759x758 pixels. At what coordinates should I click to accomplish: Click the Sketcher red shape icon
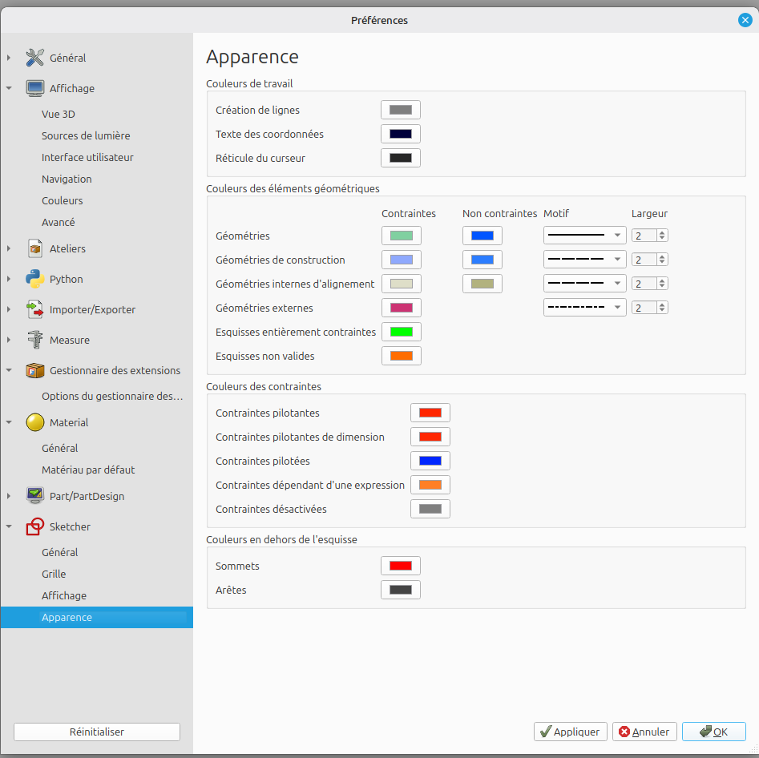tap(34, 526)
